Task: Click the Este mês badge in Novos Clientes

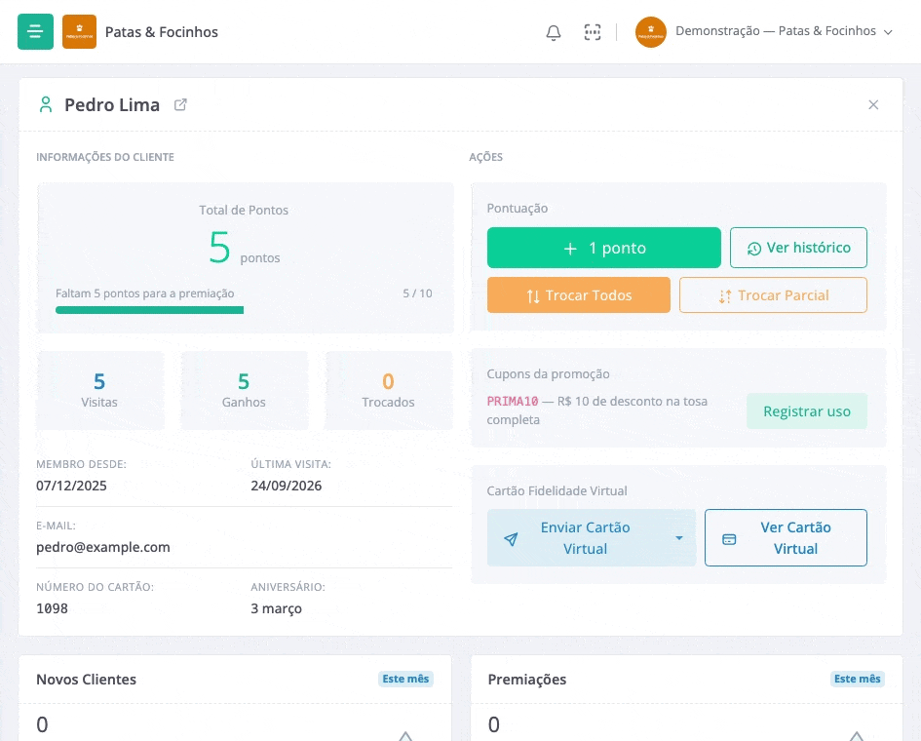Action: pyautogui.click(x=405, y=679)
